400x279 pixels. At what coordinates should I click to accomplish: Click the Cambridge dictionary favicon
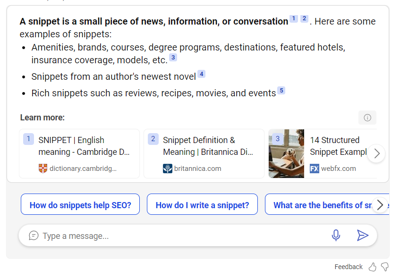(43, 169)
